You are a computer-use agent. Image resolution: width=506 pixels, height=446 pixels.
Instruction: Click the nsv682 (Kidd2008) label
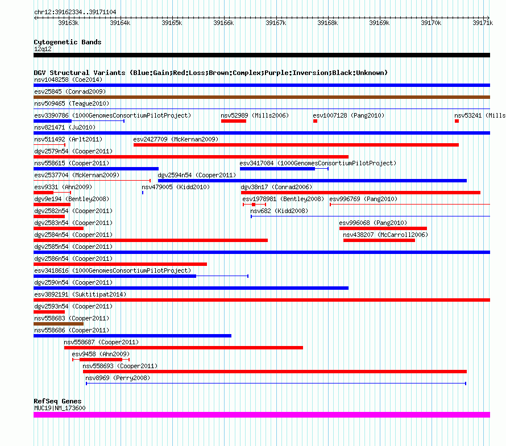[x=279, y=211]
